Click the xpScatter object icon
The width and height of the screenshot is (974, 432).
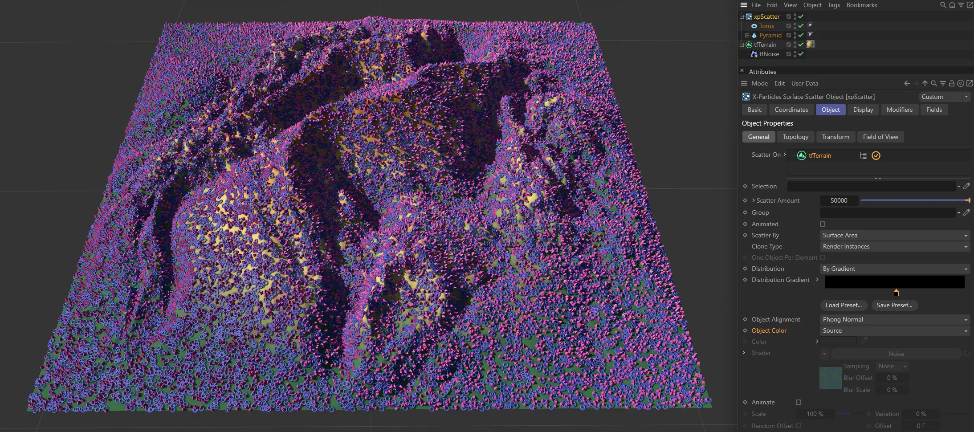[749, 16]
